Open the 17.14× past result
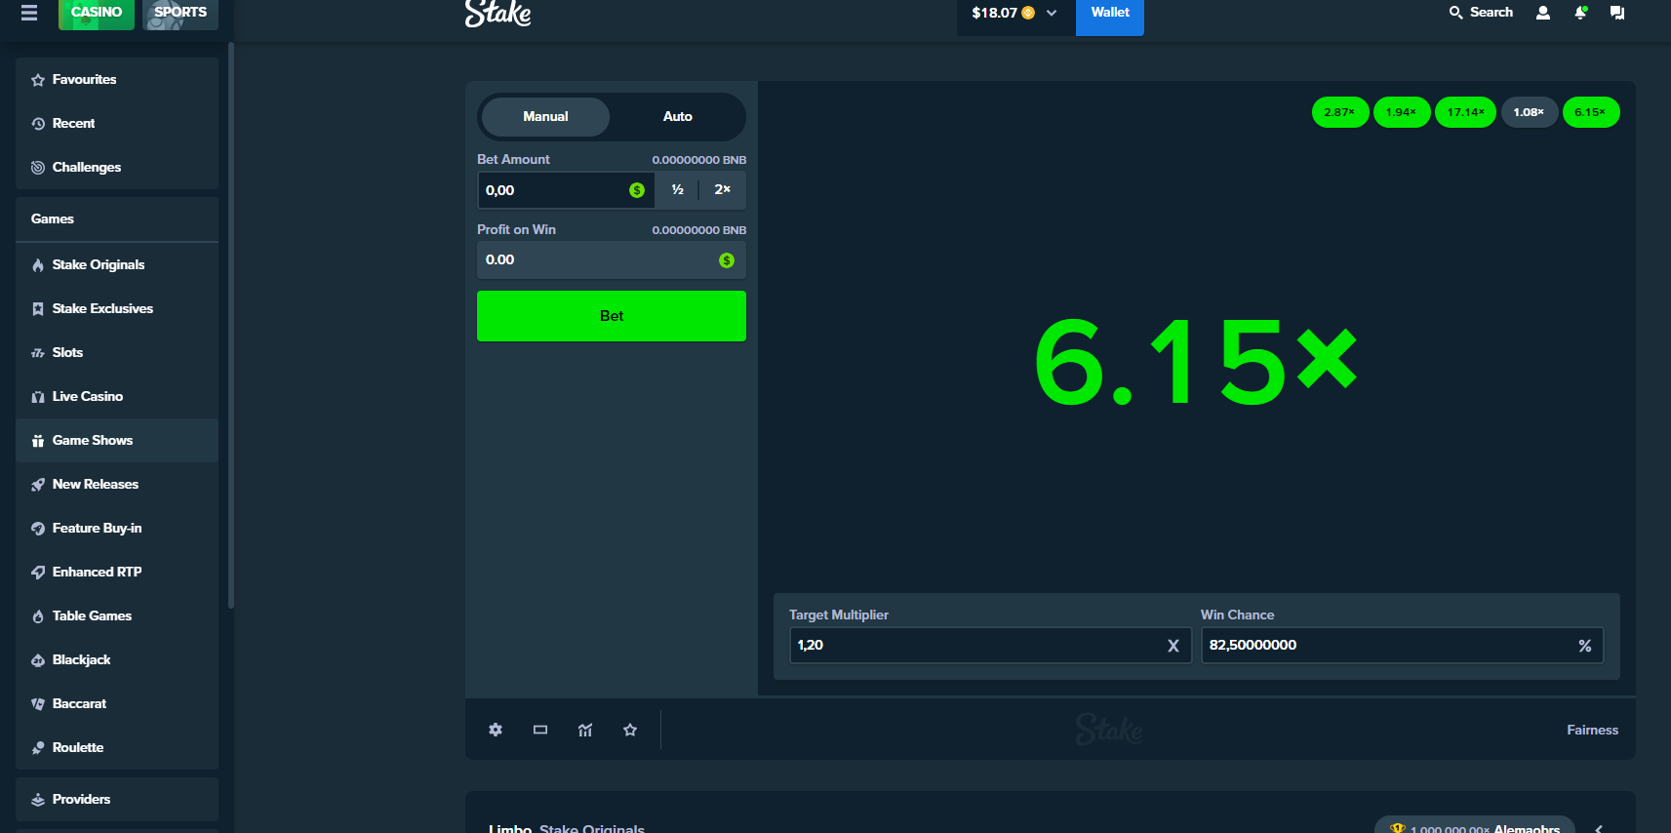 pos(1465,112)
